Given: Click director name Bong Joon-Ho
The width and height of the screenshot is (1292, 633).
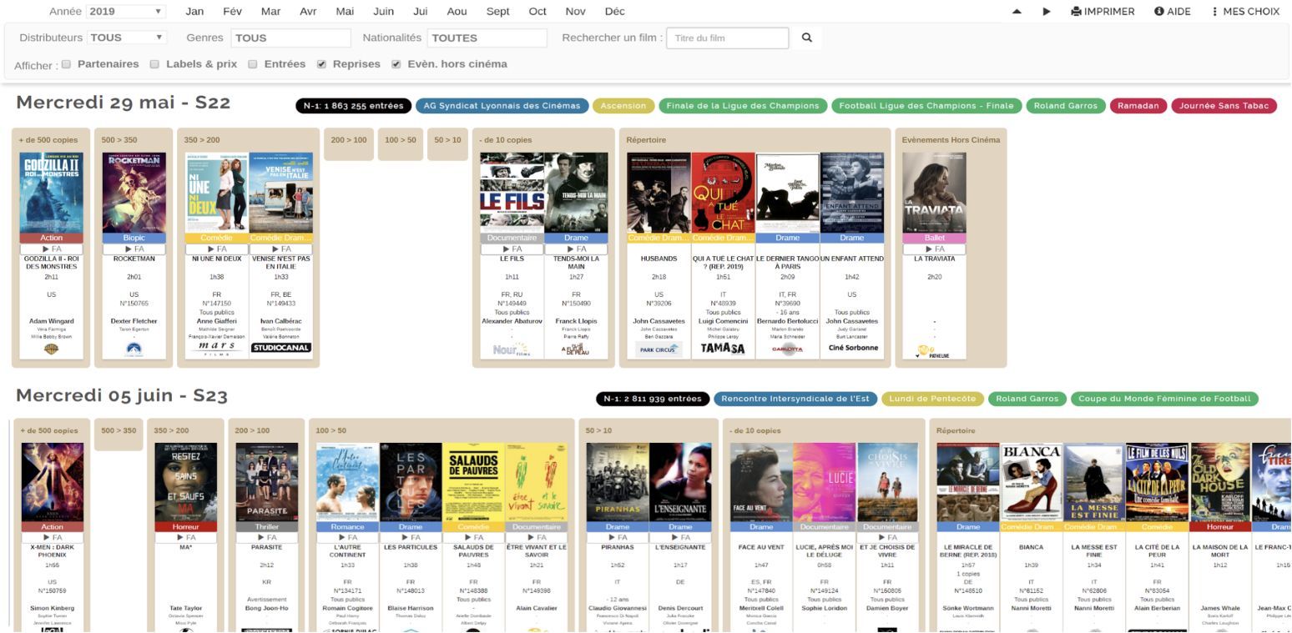Looking at the screenshot, I should tap(267, 608).
